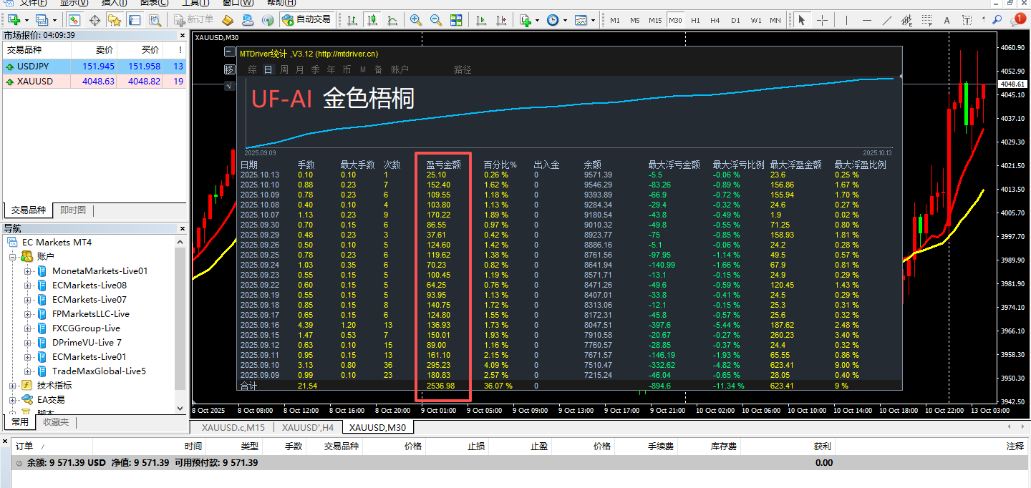Switch to the XAUUSD',H4 chart tab
Viewport: 1031px width, 488px height.
(x=307, y=427)
